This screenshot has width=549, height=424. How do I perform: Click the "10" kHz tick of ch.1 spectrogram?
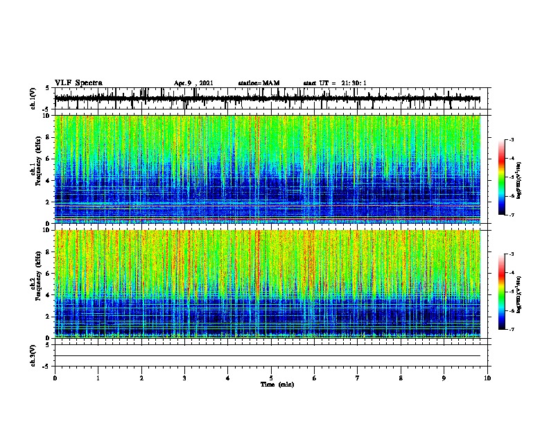[47, 116]
